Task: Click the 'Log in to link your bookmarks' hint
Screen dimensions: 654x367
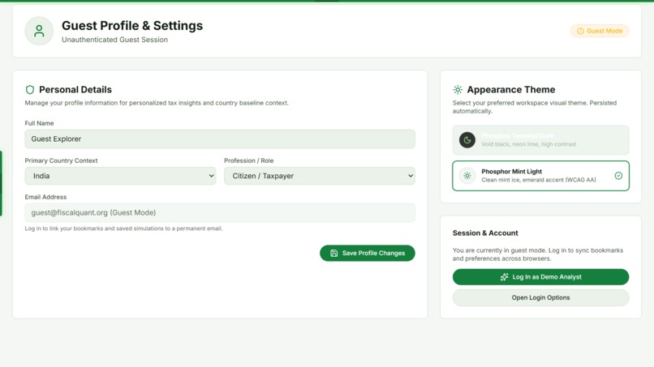Action: click(123, 228)
